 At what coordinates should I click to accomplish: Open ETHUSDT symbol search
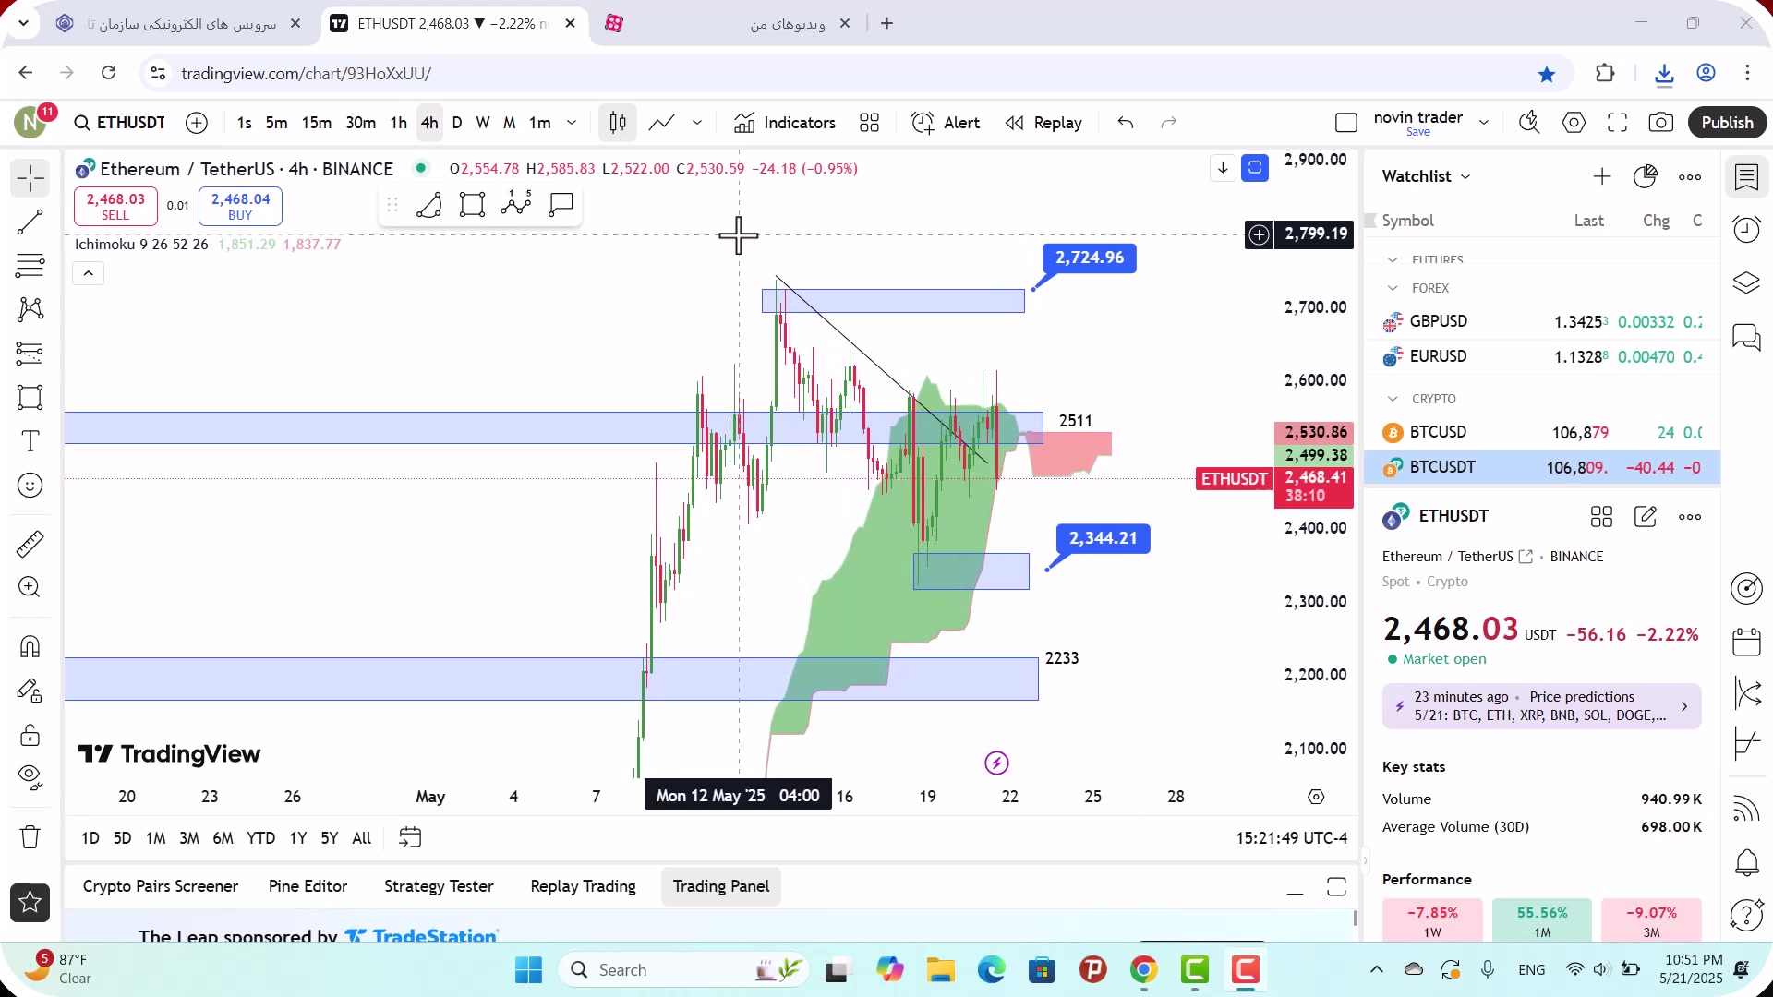click(x=120, y=123)
